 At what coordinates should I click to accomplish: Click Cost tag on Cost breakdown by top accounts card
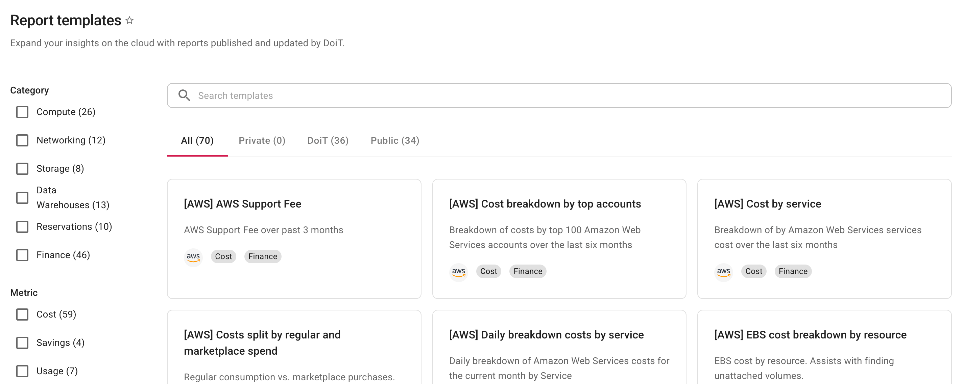point(489,272)
